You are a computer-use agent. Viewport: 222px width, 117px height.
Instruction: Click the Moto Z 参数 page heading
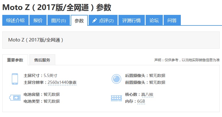pyautogui.click(x=57, y=8)
